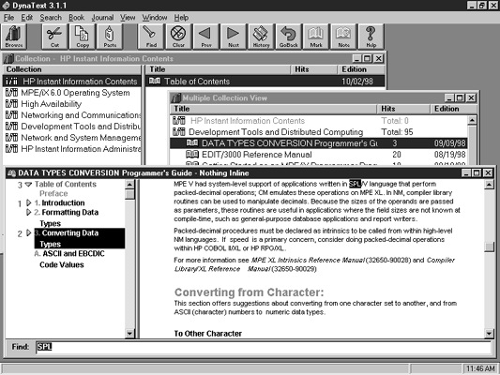Click the GoBack toolbar icon
Viewport: 500px width, 375px height.
coord(289,37)
